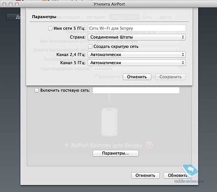Enable the 5 GHz network name checkbox
Screen dimensions: 217x192
[x=50, y=29]
